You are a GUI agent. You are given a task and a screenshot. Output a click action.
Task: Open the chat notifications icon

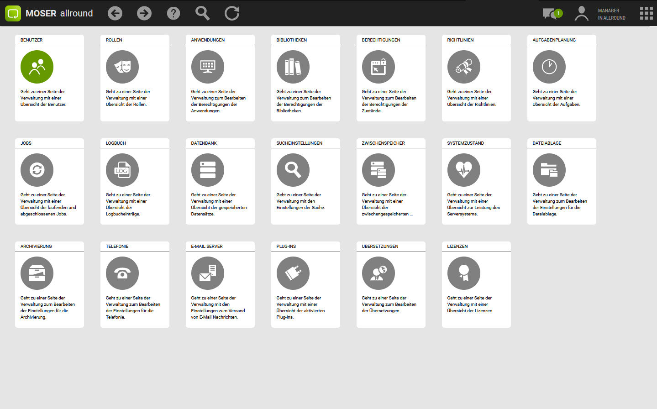551,14
